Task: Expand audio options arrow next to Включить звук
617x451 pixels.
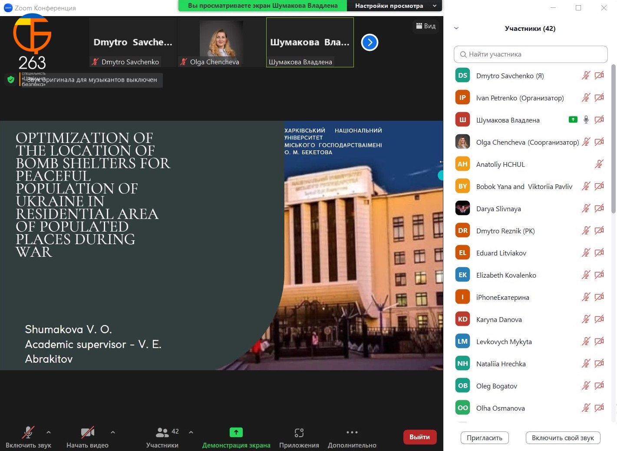Action: pyautogui.click(x=49, y=432)
